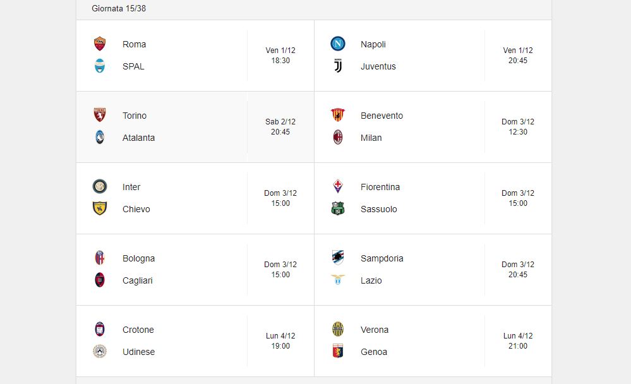Open Crotone vs Udinese match time

[280, 340]
